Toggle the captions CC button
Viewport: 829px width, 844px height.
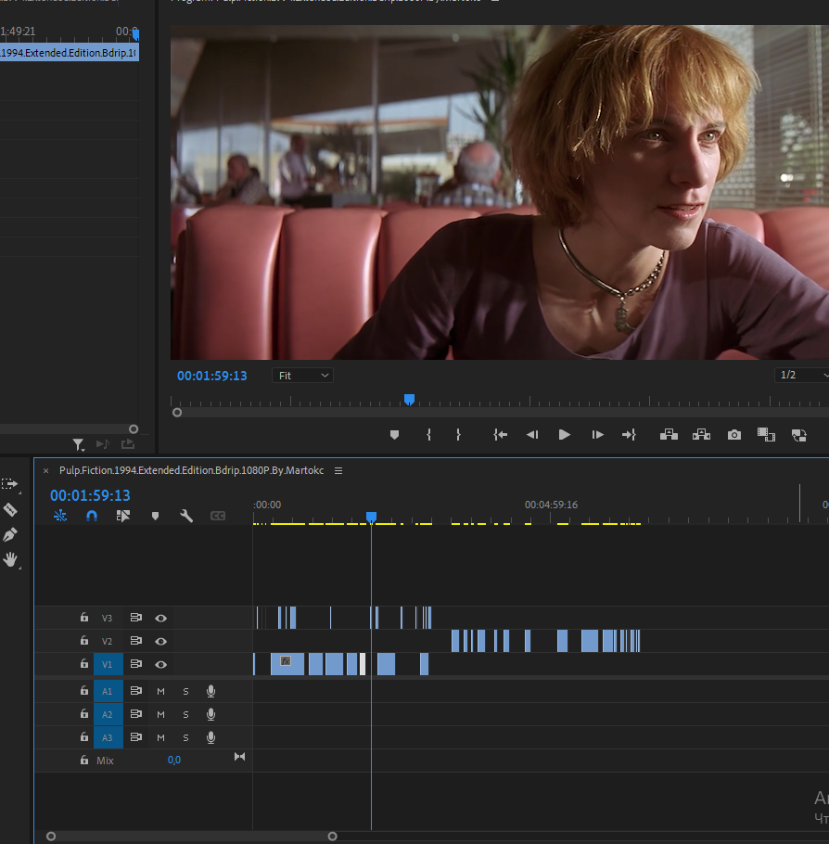click(x=218, y=516)
